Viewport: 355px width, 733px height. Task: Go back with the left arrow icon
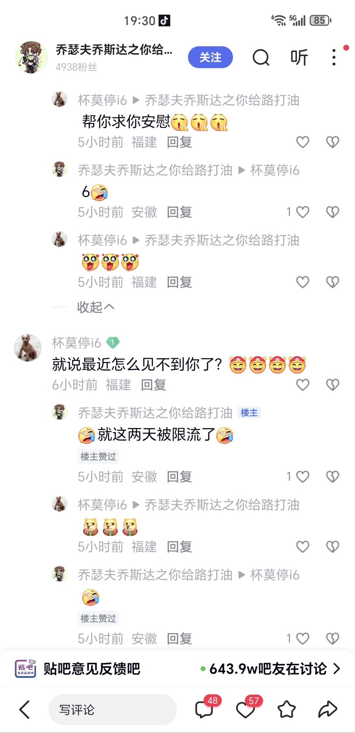point(25,710)
